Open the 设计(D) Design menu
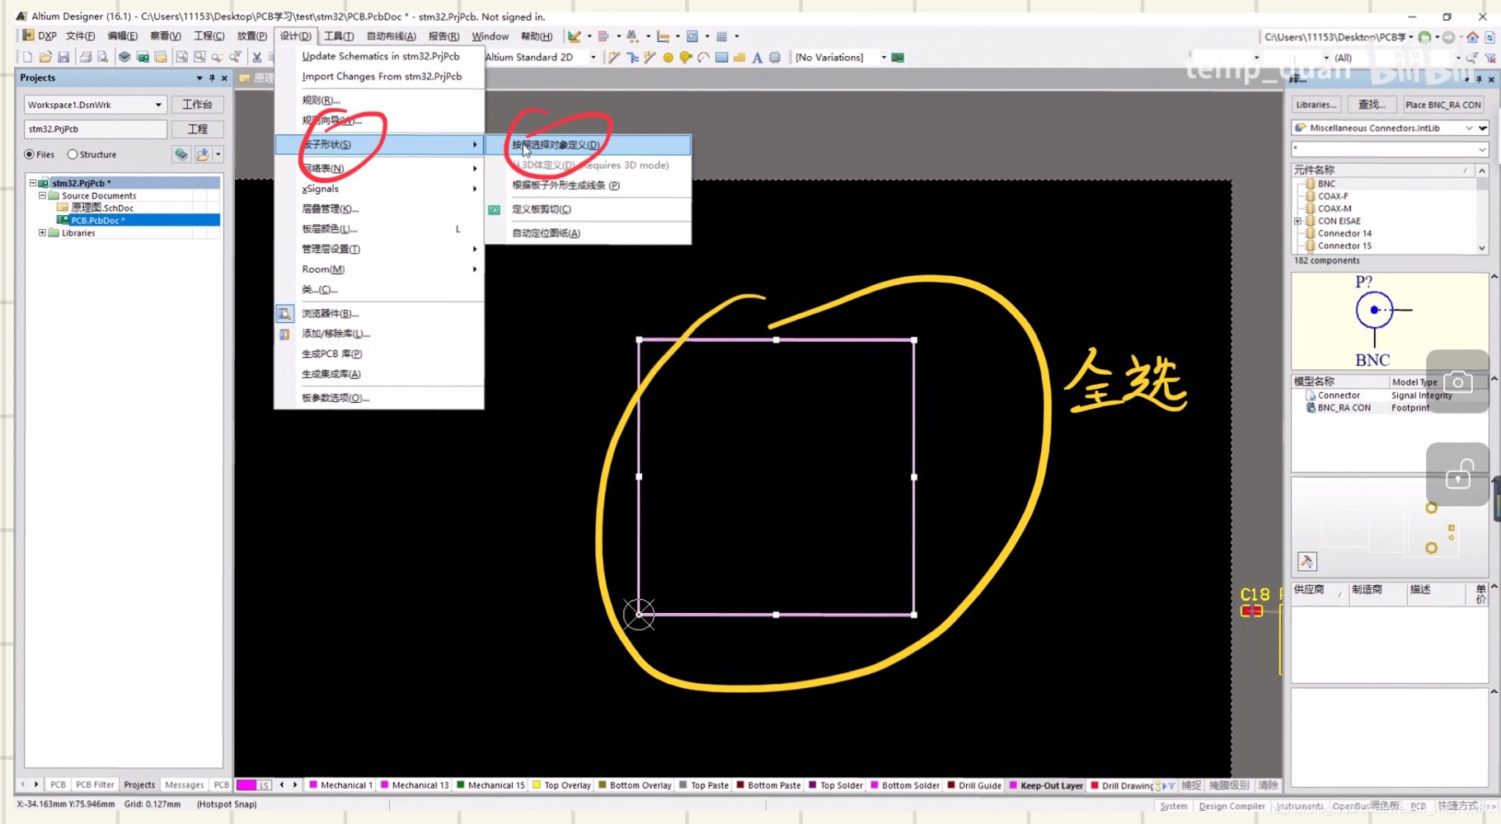1501x824 pixels. [x=295, y=36]
